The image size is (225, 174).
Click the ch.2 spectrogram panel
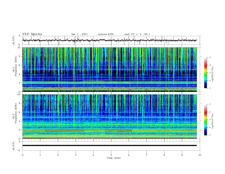click(x=110, y=117)
